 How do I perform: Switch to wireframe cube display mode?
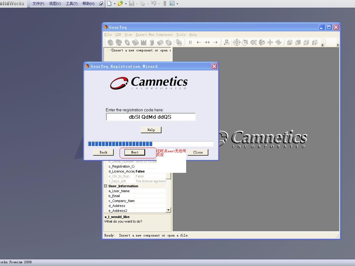pyautogui.click(x=314, y=42)
